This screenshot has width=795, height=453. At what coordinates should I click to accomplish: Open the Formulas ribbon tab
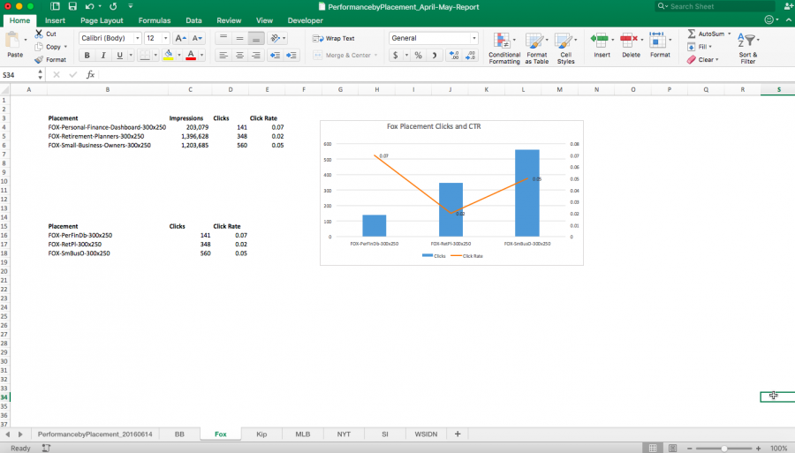pyautogui.click(x=154, y=21)
